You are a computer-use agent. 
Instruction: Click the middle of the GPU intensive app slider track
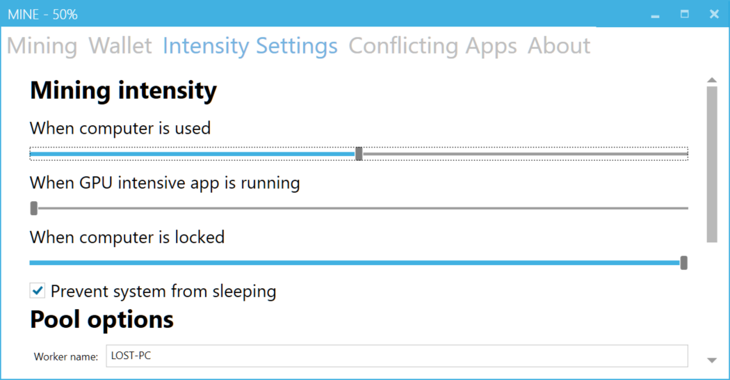point(359,208)
